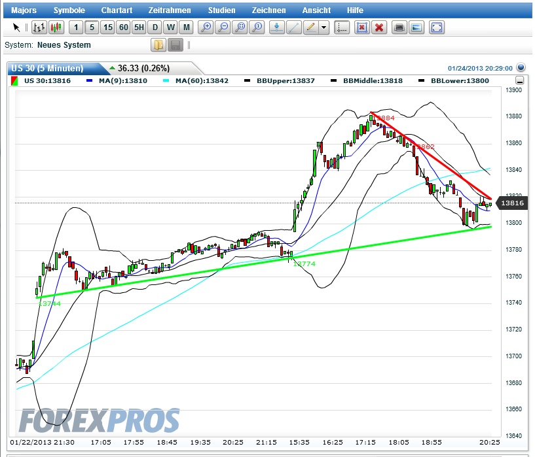Image resolution: width=535 pixels, height=457 pixels.
Task: Click the save chart image icon
Action: point(416,27)
